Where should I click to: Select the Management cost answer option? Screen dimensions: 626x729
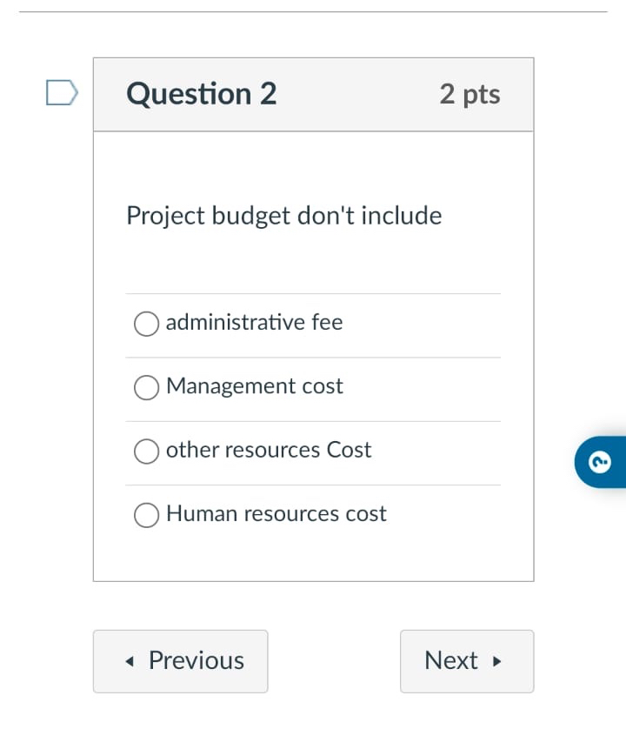pos(146,388)
